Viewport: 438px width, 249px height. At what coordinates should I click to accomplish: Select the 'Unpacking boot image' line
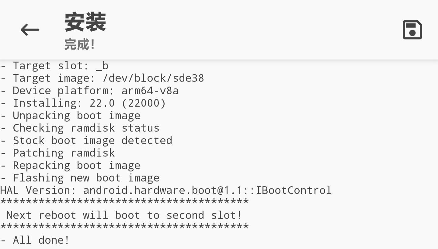(x=71, y=116)
